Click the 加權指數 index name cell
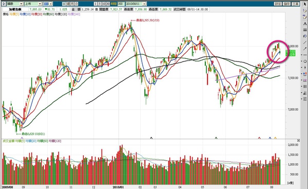This screenshot has height=189, width=308. (15, 9)
